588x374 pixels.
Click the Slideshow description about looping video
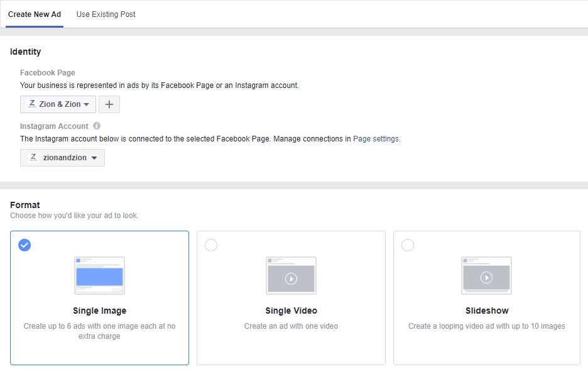[x=487, y=326]
